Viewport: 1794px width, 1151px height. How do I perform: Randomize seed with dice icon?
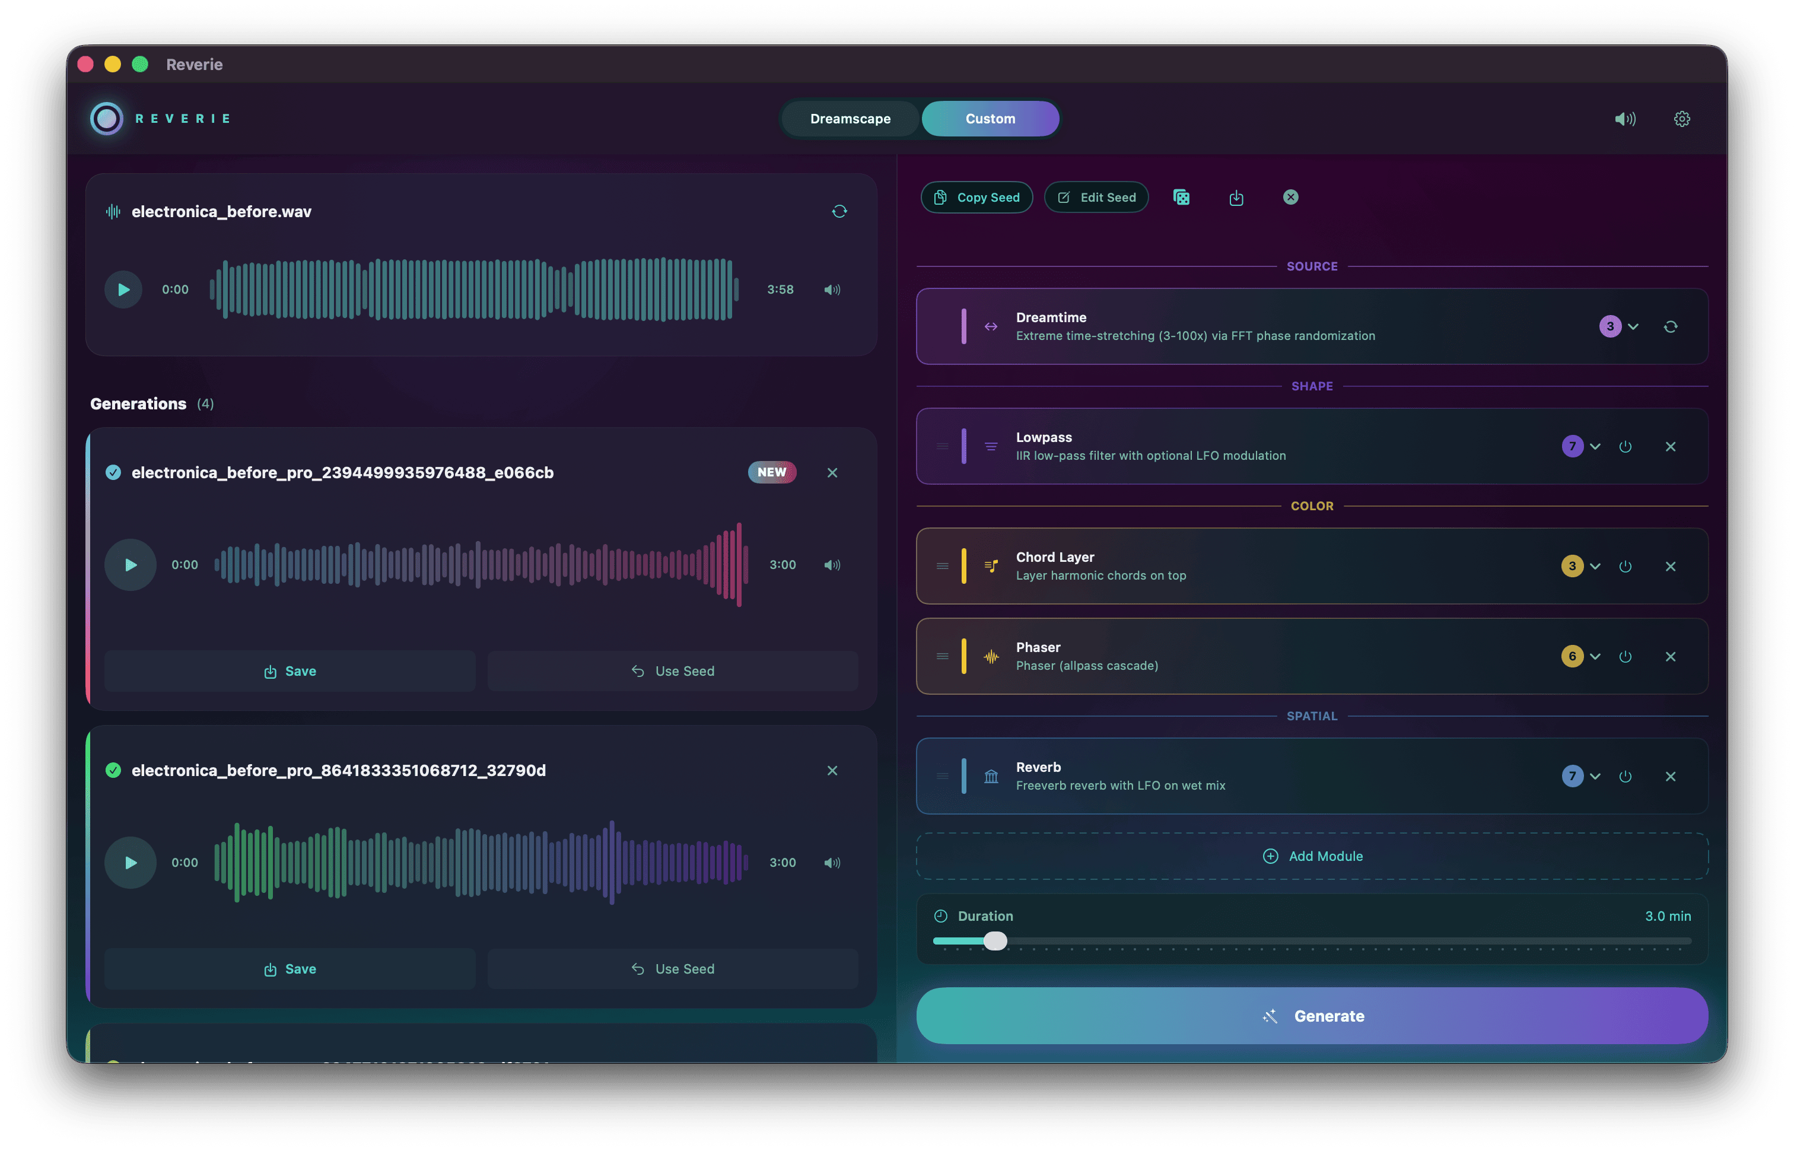coord(1181,198)
